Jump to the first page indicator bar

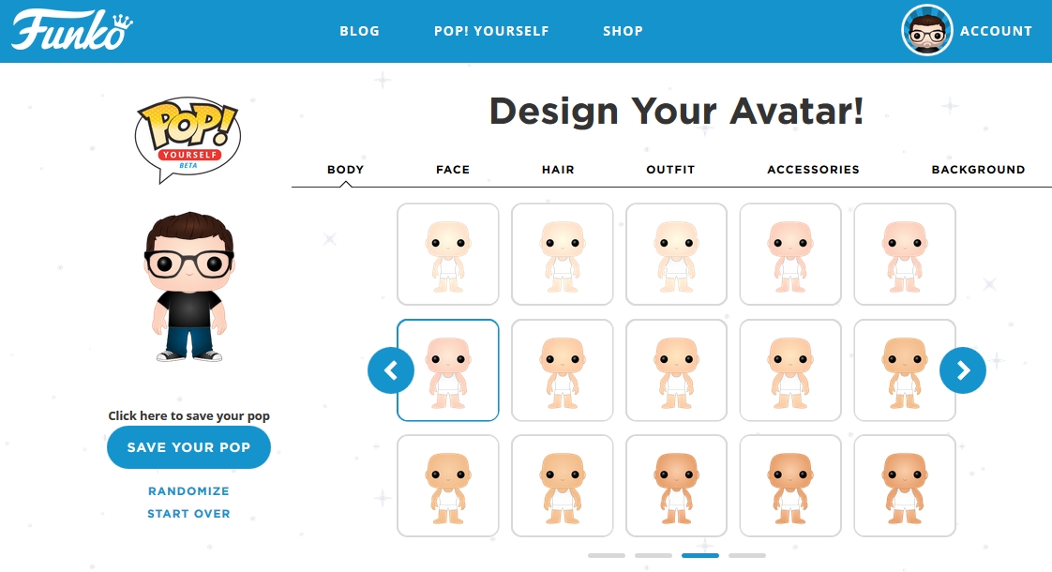607,555
